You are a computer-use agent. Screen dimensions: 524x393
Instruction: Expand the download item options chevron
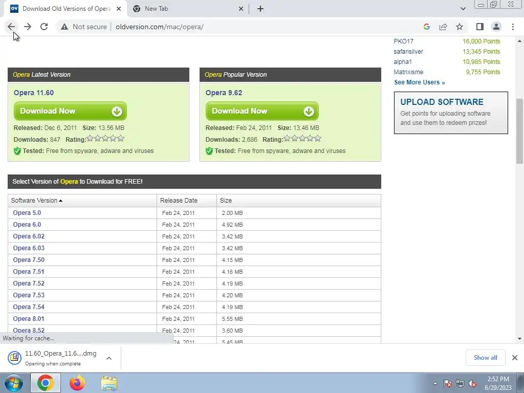point(109,358)
